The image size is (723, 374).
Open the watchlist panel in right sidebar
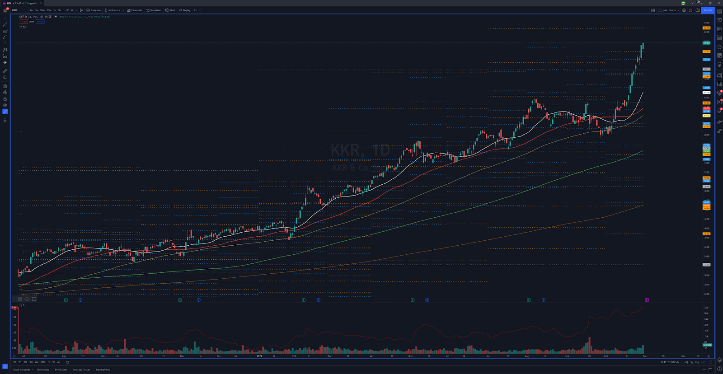[719, 11]
